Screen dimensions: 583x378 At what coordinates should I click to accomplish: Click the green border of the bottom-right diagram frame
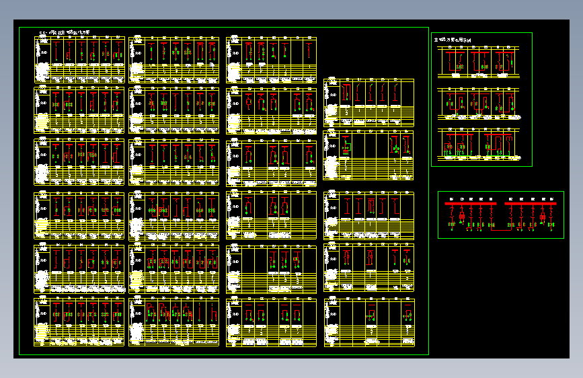[501, 192]
